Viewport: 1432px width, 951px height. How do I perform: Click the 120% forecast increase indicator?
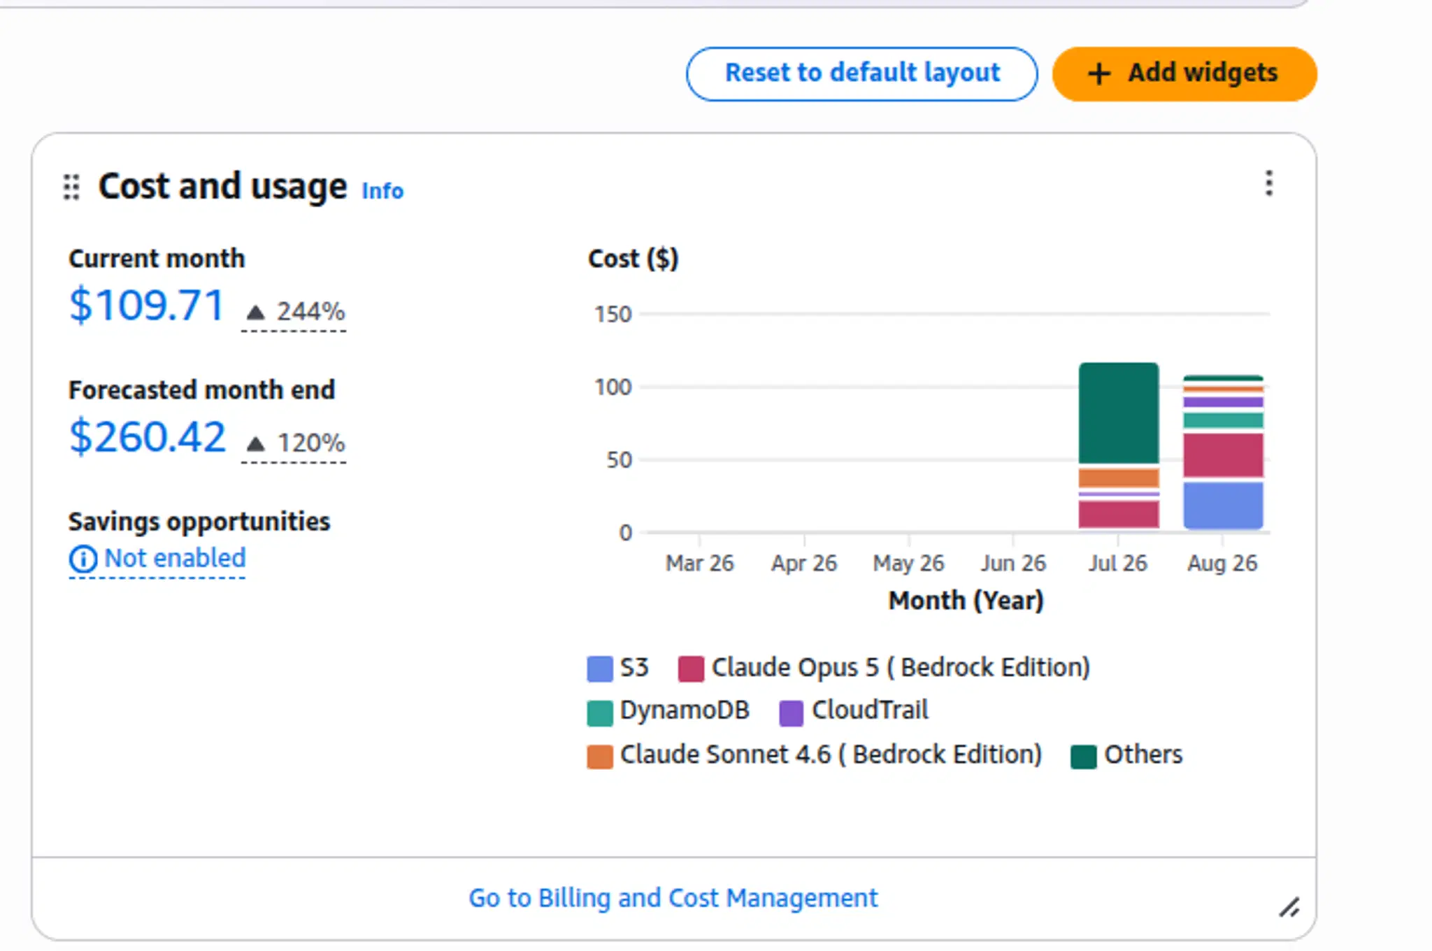coord(294,443)
